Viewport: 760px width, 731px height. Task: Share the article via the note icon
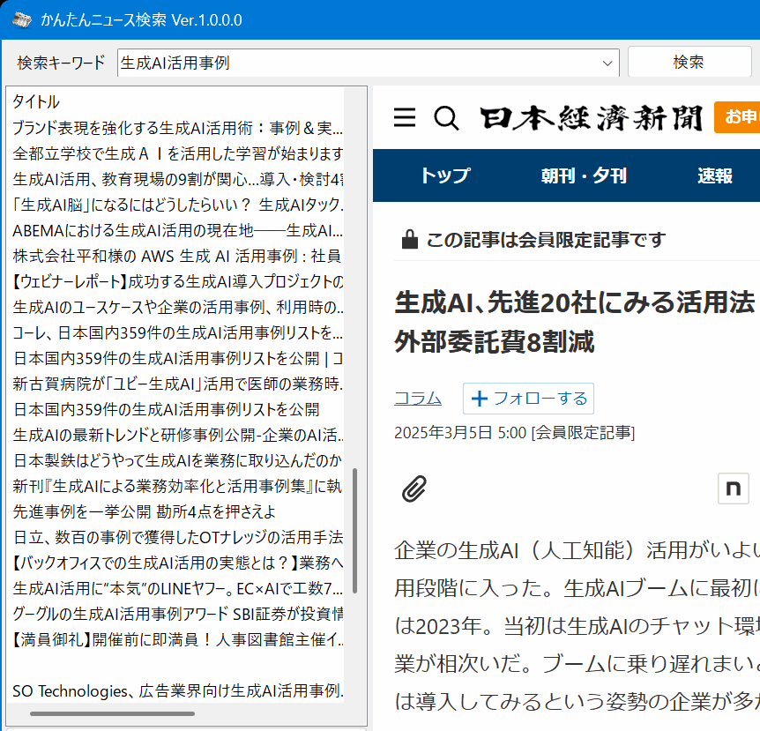pyautogui.click(x=733, y=489)
